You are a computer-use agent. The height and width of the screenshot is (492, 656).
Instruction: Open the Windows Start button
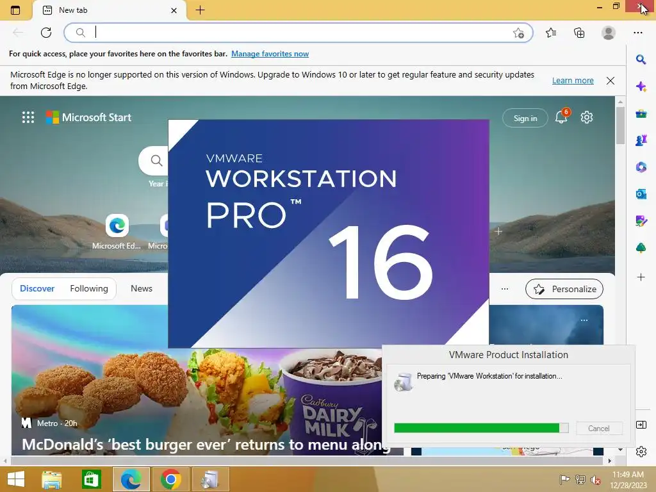tap(16, 479)
